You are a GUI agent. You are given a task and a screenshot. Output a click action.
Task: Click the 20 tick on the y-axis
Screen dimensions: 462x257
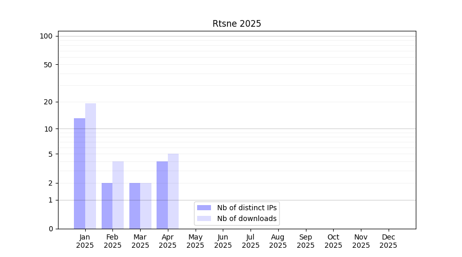coord(48,102)
